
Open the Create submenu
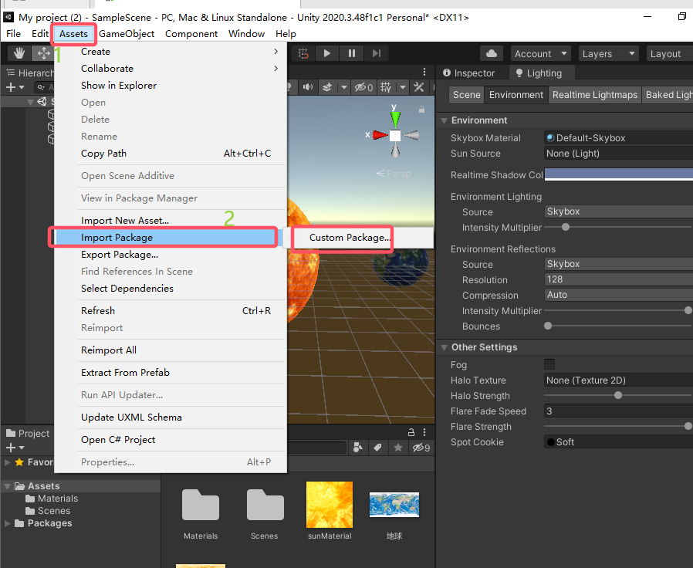click(x=170, y=52)
